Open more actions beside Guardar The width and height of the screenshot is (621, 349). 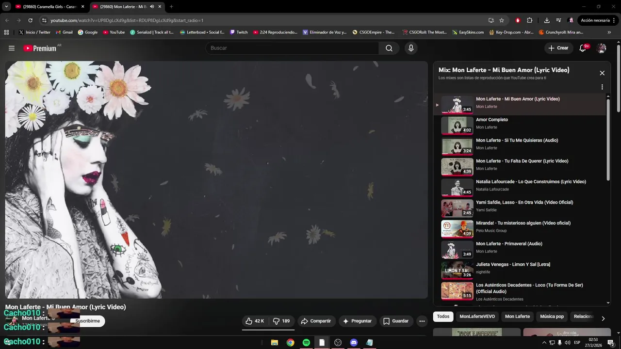[422, 321]
